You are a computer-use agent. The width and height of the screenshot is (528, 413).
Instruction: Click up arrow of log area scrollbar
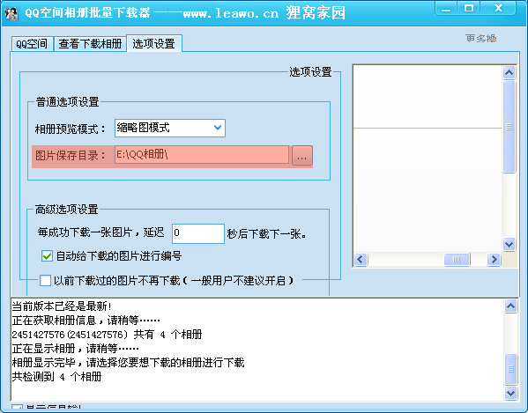(511, 306)
